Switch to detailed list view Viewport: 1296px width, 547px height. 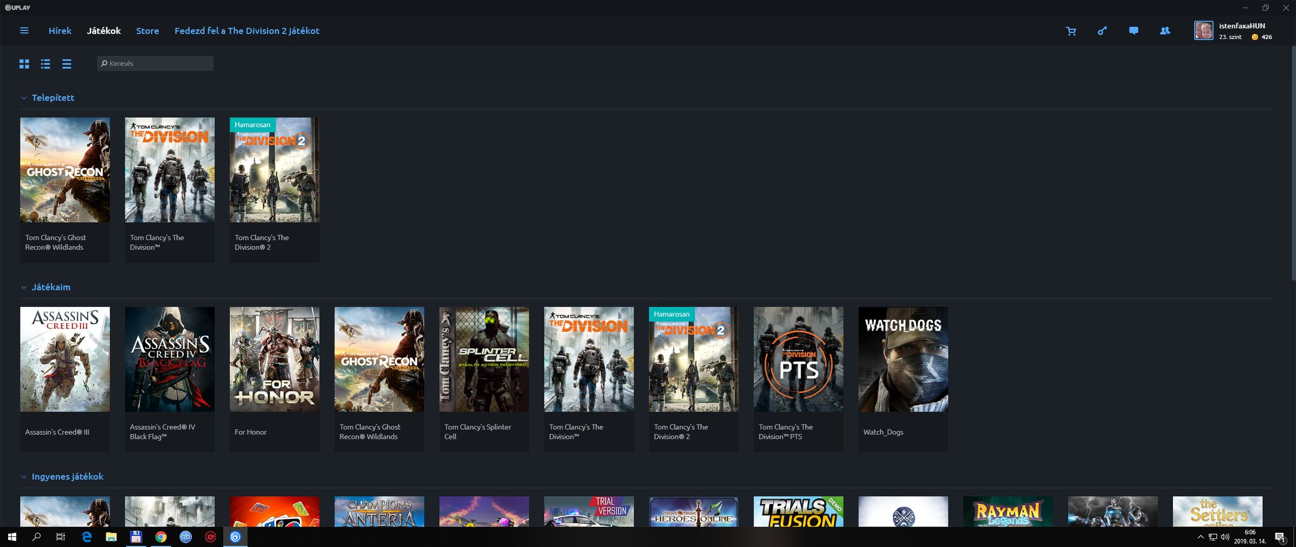(46, 64)
